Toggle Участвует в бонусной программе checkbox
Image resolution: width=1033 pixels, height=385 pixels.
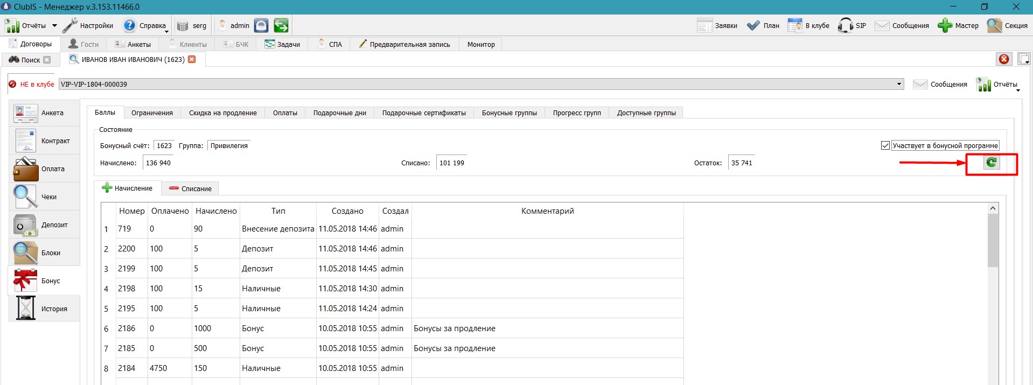885,145
